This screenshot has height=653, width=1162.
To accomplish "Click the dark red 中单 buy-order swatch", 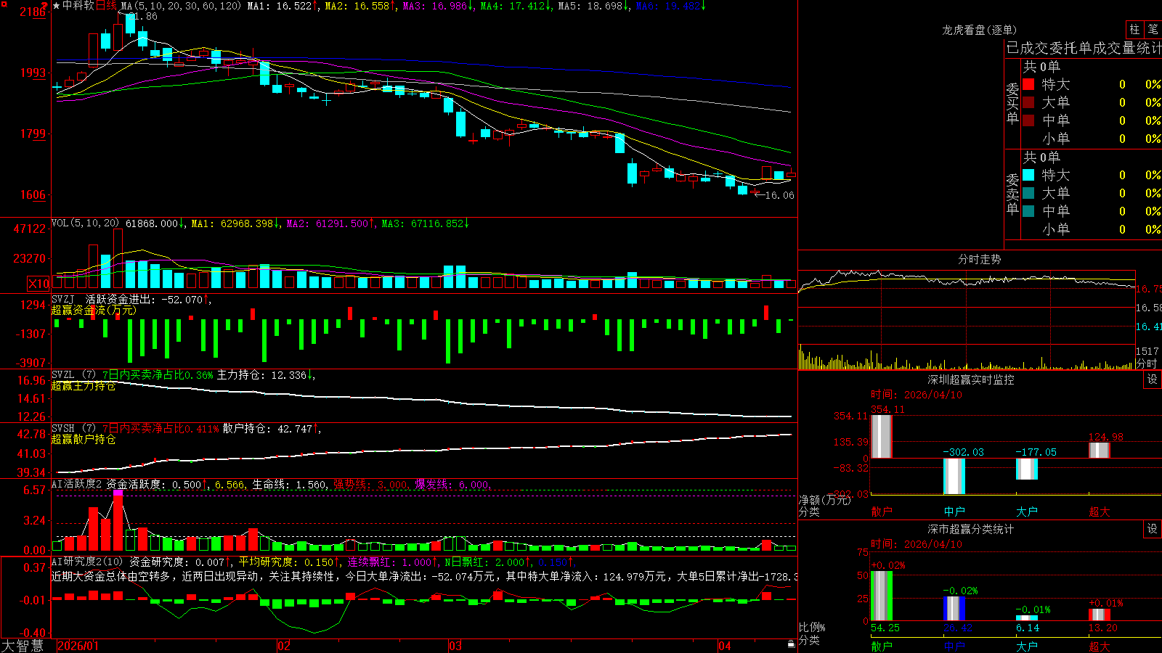I will coord(1028,120).
